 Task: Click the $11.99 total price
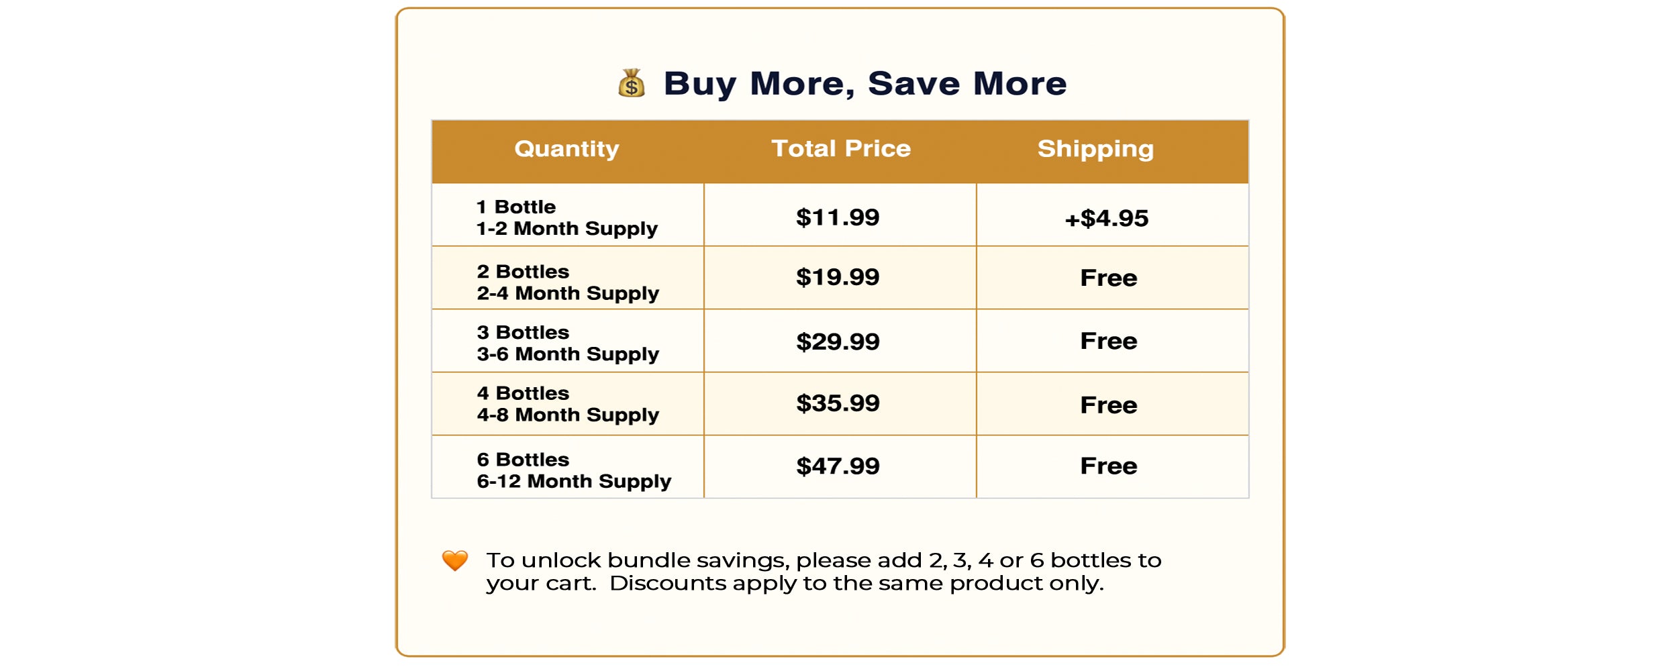click(838, 217)
